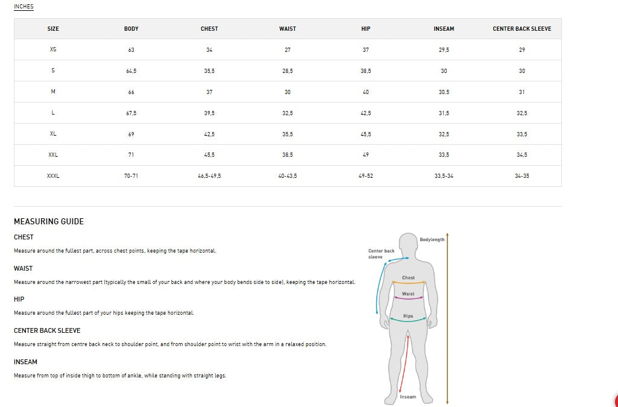Click the HIP heading in measuring guide
The width and height of the screenshot is (618, 407).
19,299
